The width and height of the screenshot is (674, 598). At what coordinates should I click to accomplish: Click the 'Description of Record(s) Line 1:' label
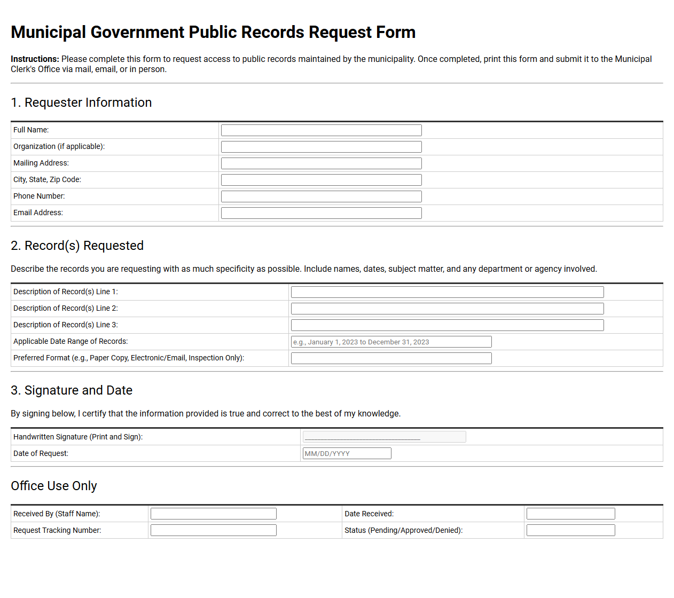(66, 292)
